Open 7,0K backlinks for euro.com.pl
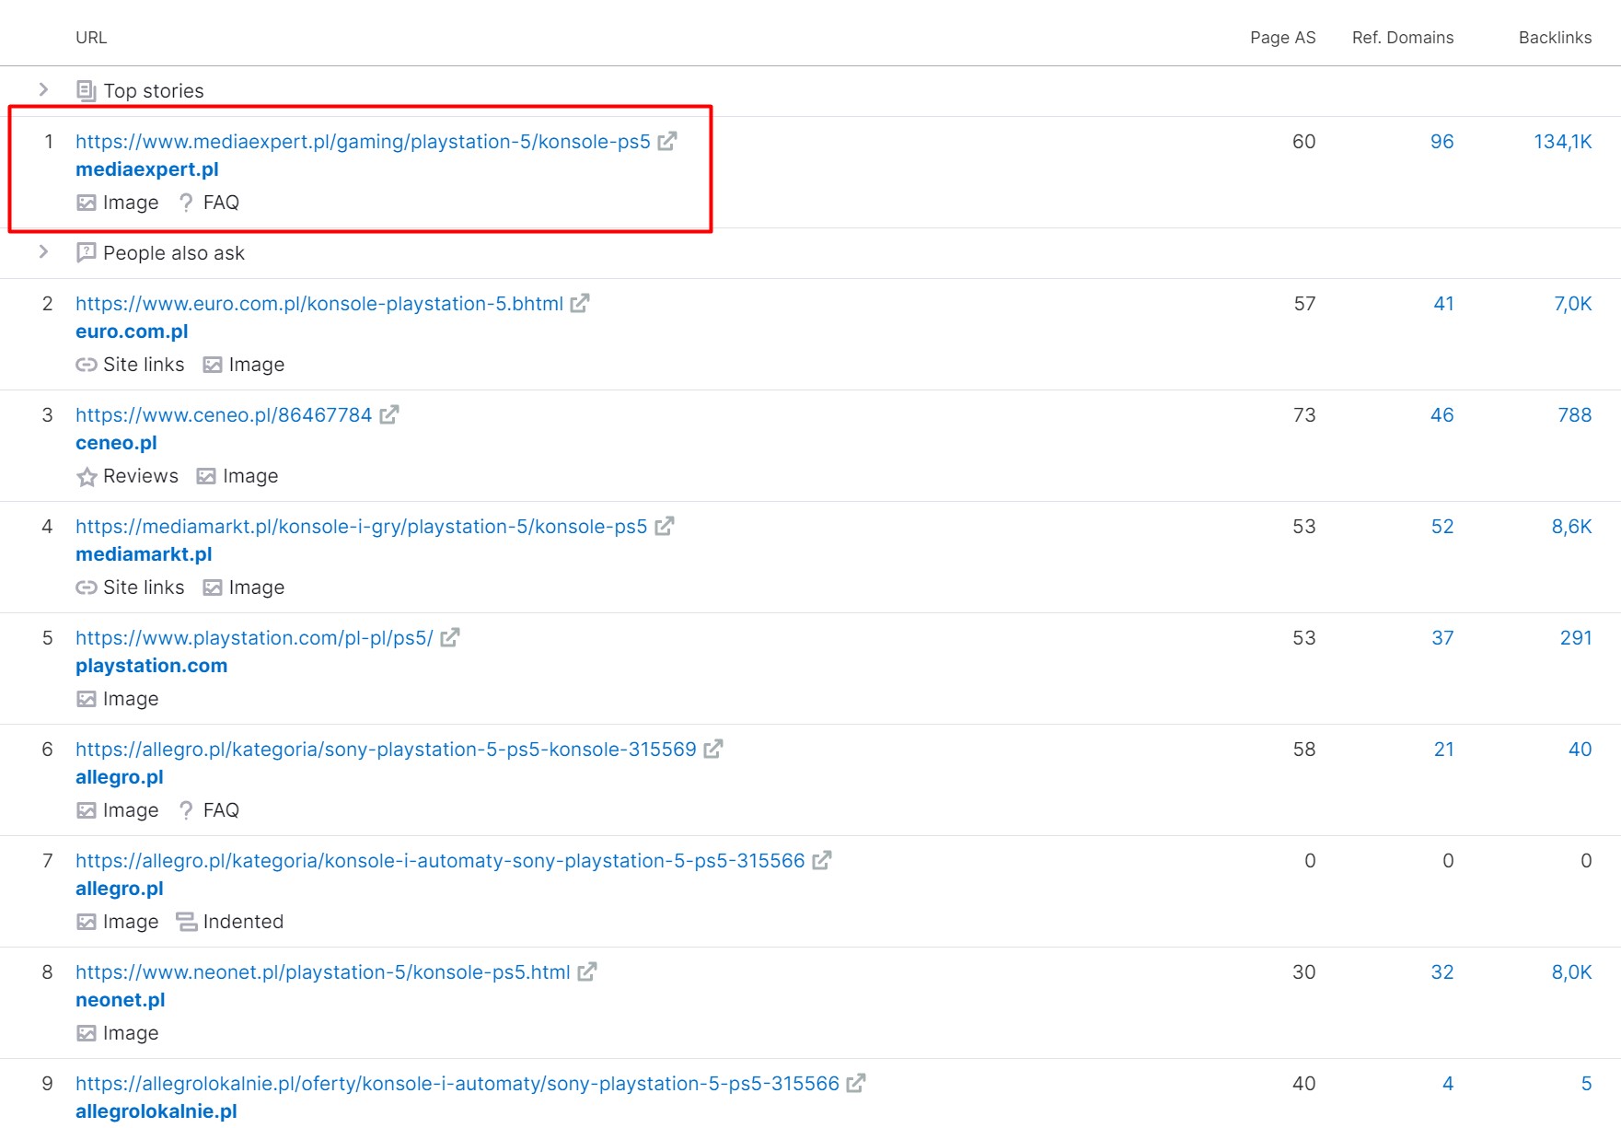This screenshot has width=1621, height=1128. 1572,304
